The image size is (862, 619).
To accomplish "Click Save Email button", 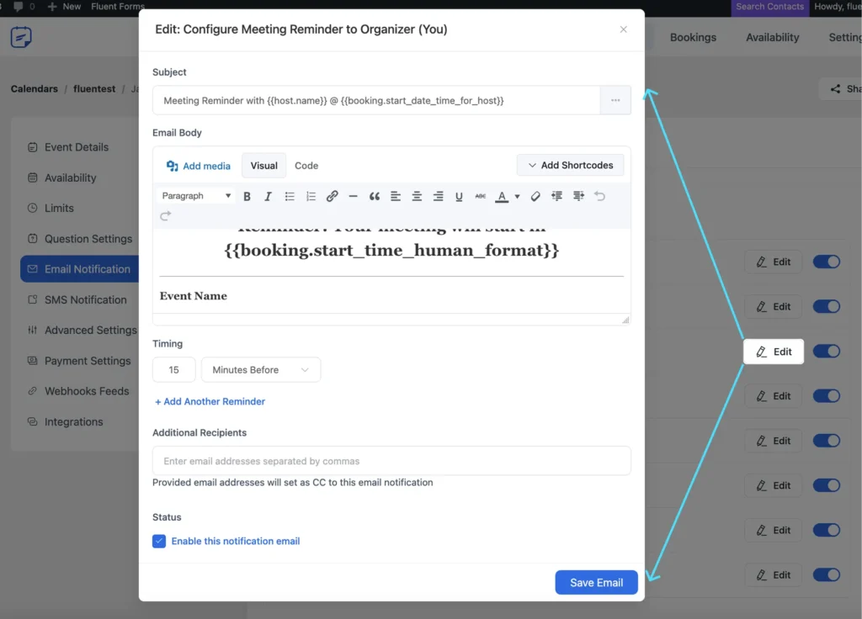I will coord(596,582).
